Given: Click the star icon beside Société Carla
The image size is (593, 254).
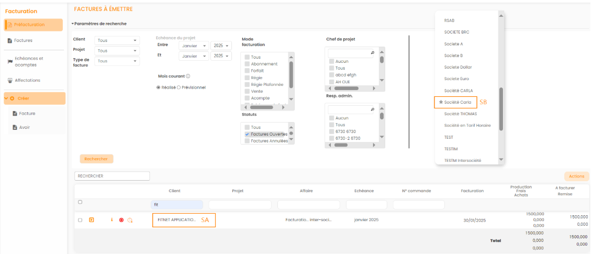Looking at the screenshot, I should pyautogui.click(x=441, y=102).
